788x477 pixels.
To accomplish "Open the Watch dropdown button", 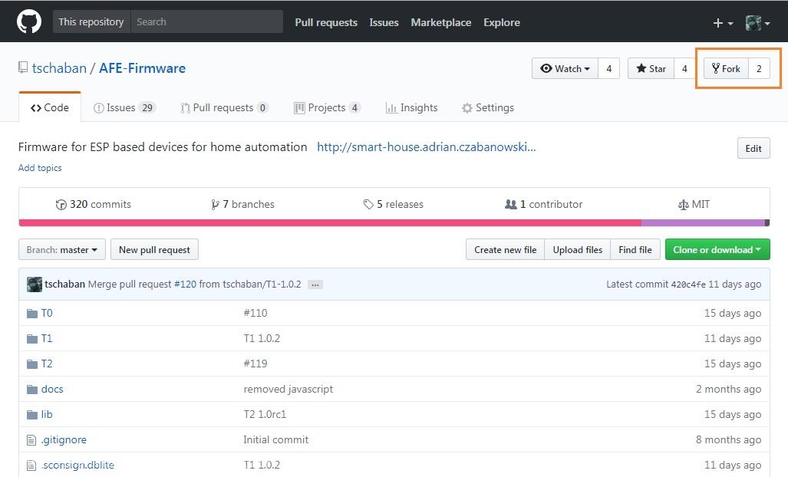I will tap(565, 69).
